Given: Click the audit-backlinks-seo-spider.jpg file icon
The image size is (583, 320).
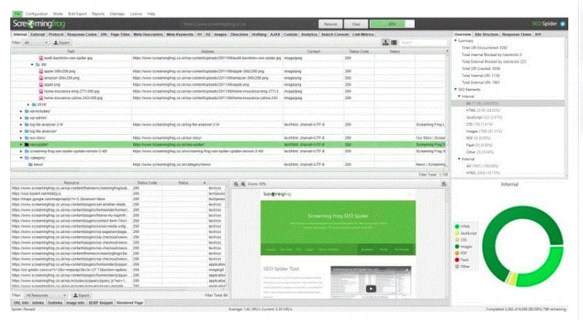Looking at the screenshot, I should (42, 58).
